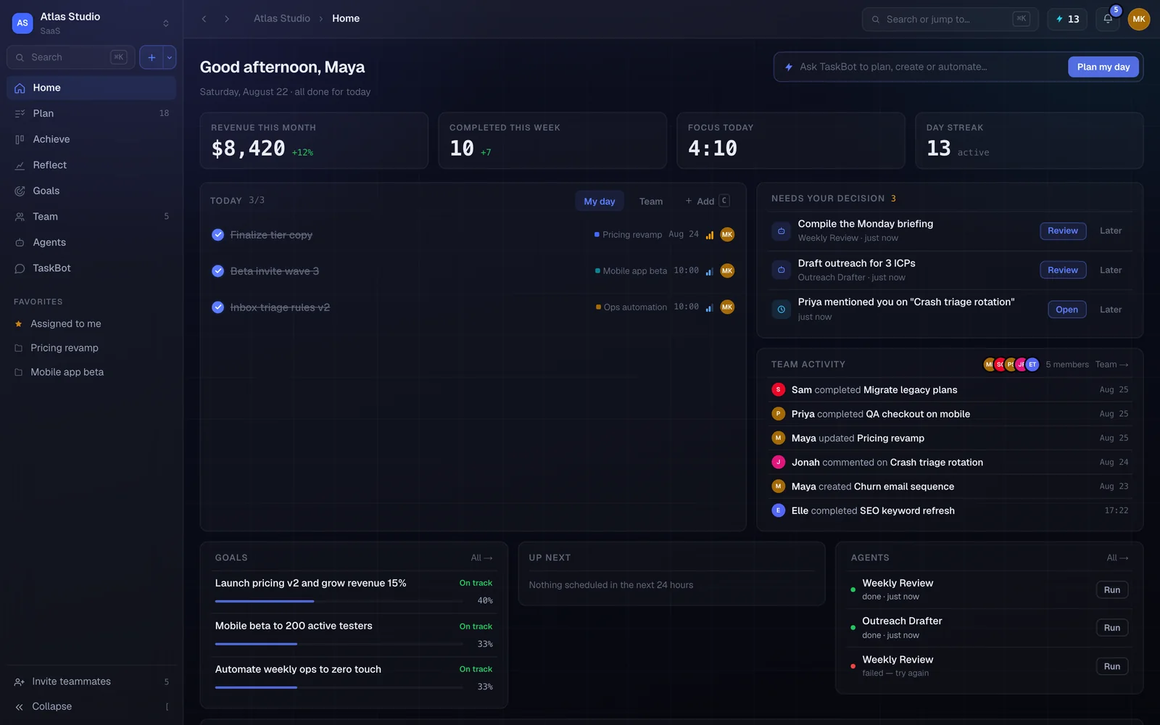This screenshot has width=1160, height=725.
Task: Click Plan my day button
Action: tap(1103, 67)
